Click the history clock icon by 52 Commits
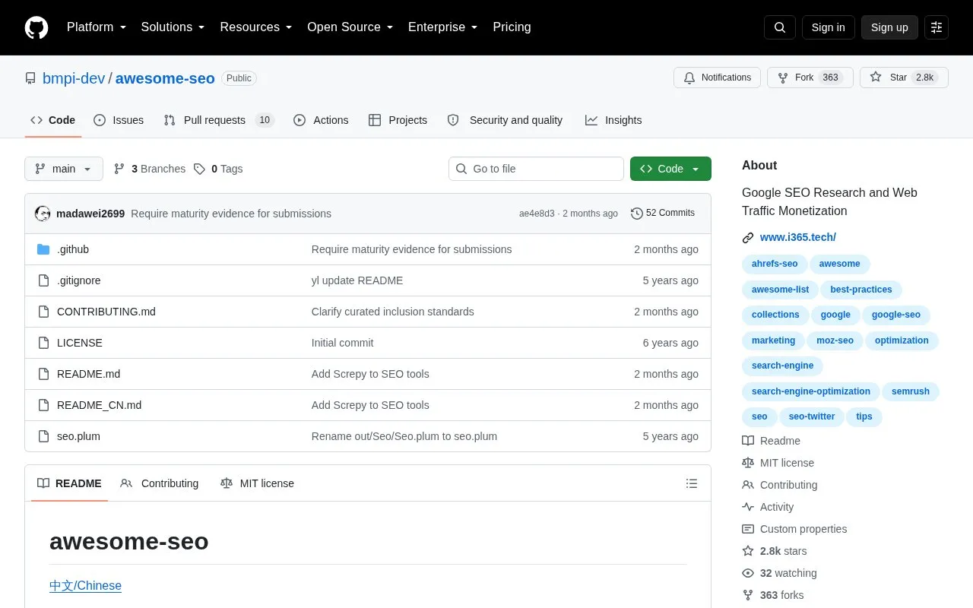Screen dimensions: 973x608 click(637, 214)
